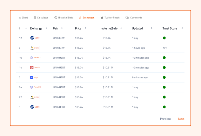Image resolution: width=201 pixels, height=136 pixels.
Task: Click the UpBit logo in row 9
Action: [32, 107]
